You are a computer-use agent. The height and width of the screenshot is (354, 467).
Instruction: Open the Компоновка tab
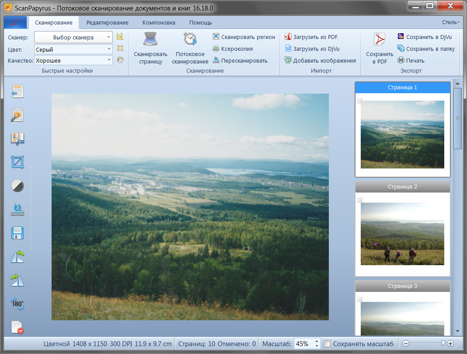pos(159,22)
